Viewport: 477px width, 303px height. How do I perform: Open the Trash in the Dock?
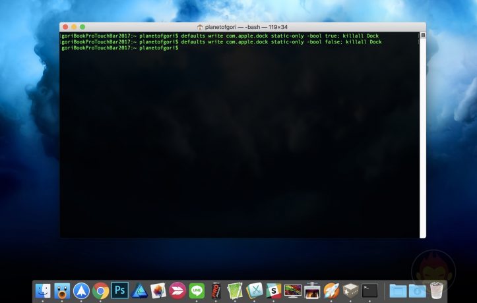(437, 290)
